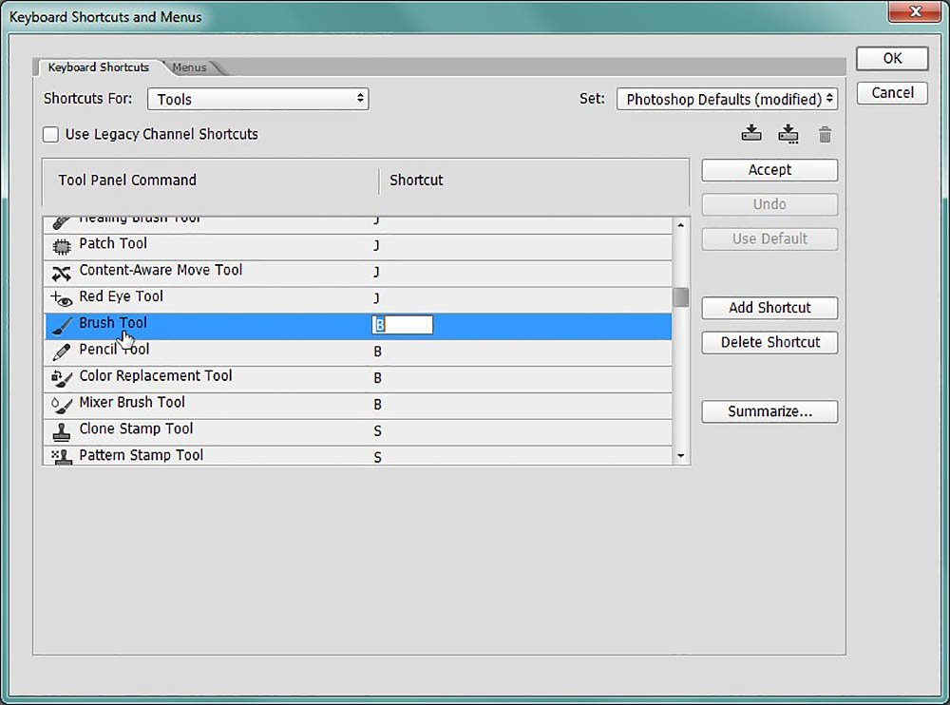Click the Color Replacement Tool icon
This screenshot has height=705, width=950.
[x=61, y=378]
